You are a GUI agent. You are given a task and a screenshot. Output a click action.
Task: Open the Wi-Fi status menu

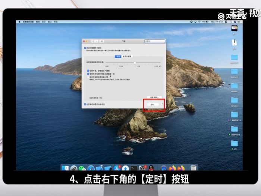coord(199,22)
